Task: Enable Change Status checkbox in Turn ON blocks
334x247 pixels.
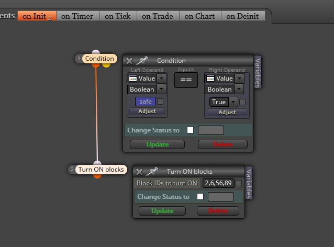Action: [x=200, y=197]
